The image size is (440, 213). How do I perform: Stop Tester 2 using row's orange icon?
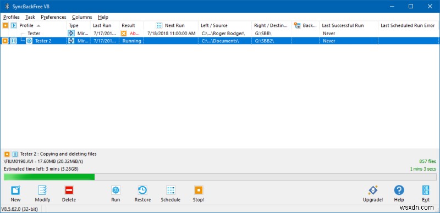click(5, 41)
